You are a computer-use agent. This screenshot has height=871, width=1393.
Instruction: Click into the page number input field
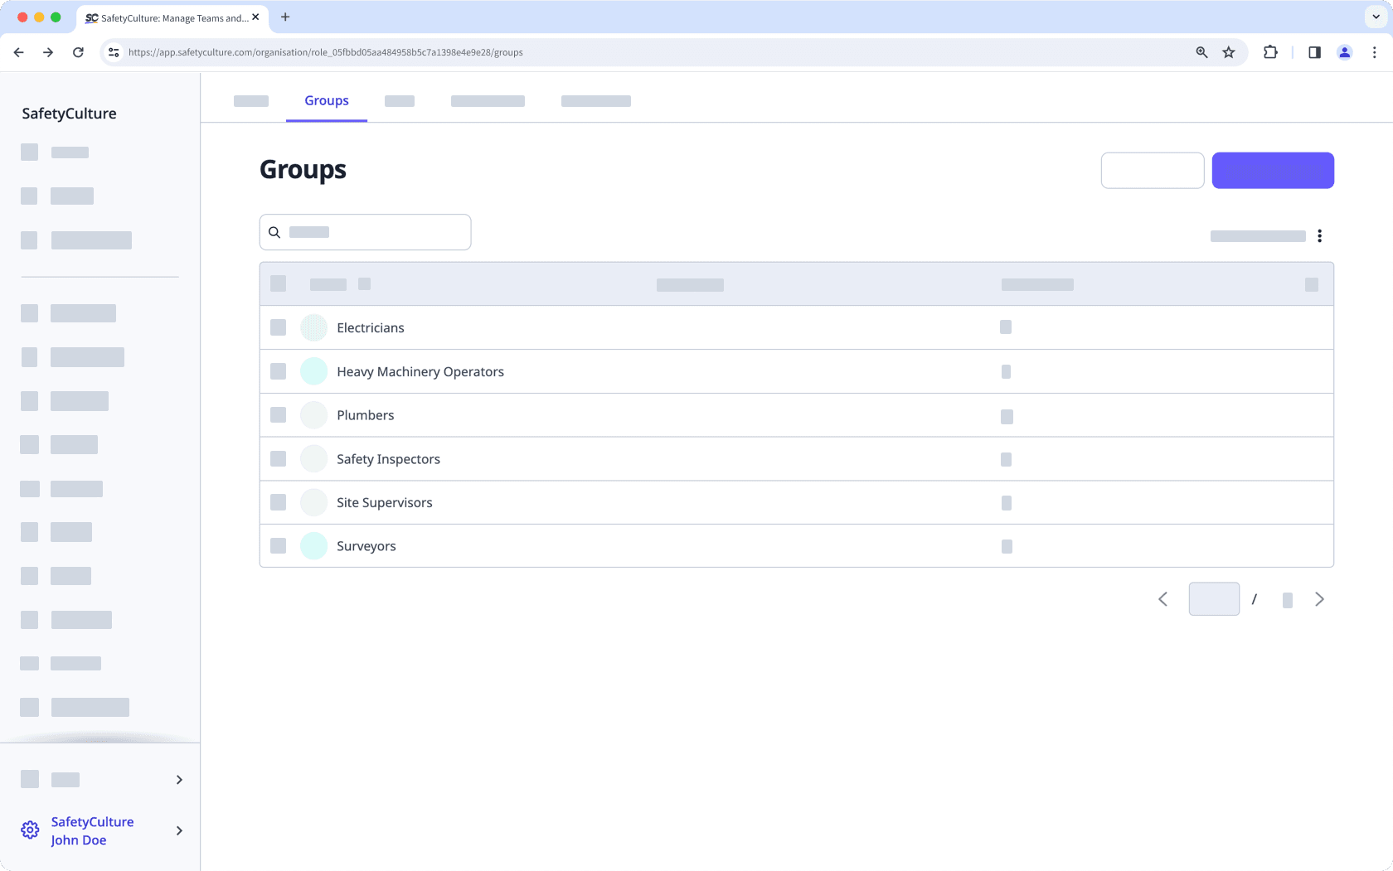click(1214, 598)
